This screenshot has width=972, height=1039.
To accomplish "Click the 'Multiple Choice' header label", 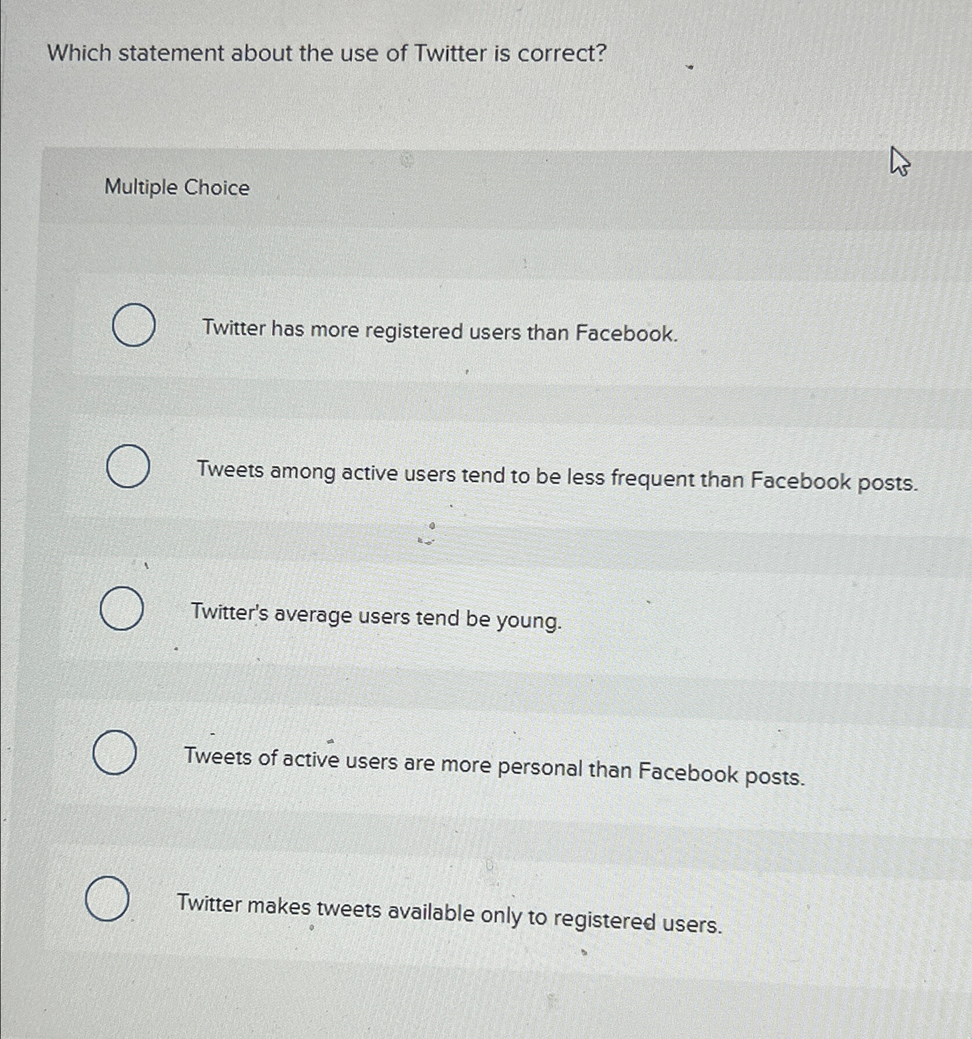I will pyautogui.click(x=176, y=188).
